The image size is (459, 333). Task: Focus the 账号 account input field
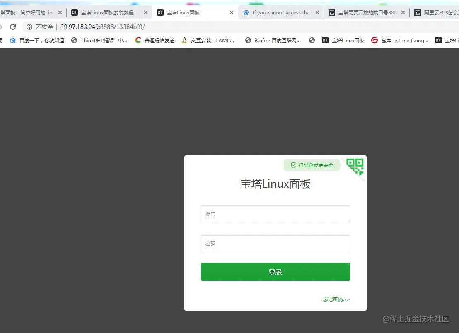tap(275, 214)
